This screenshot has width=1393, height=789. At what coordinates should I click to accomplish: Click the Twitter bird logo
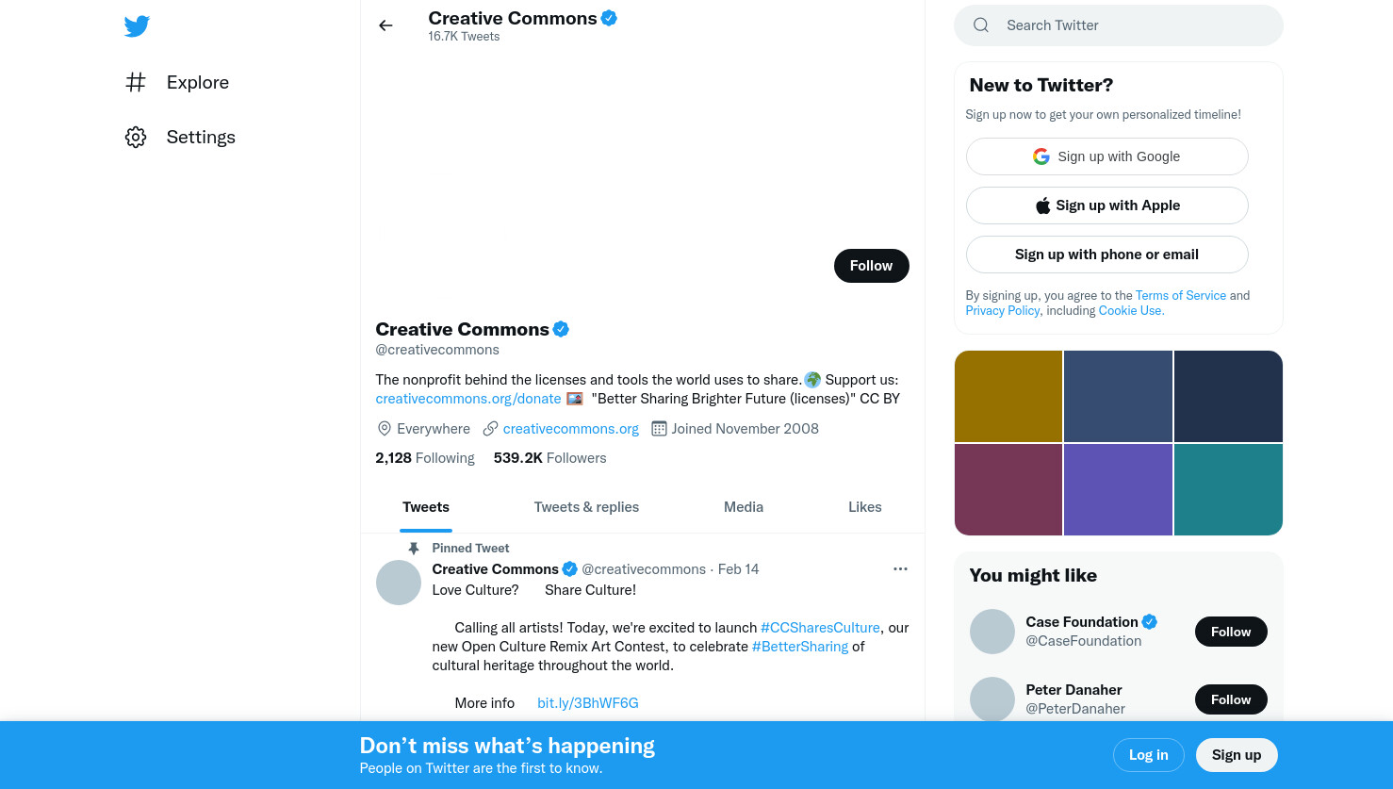click(x=137, y=26)
